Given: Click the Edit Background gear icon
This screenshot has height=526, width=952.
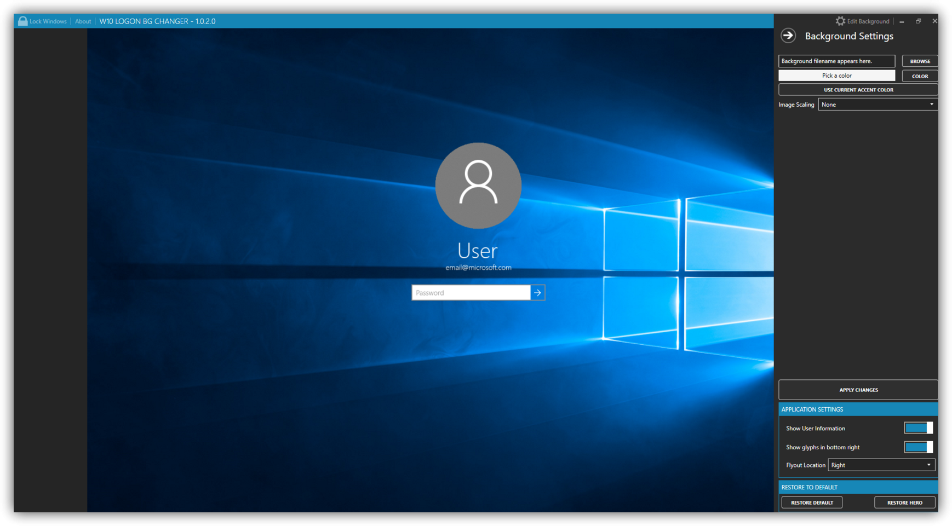Looking at the screenshot, I should click(840, 21).
